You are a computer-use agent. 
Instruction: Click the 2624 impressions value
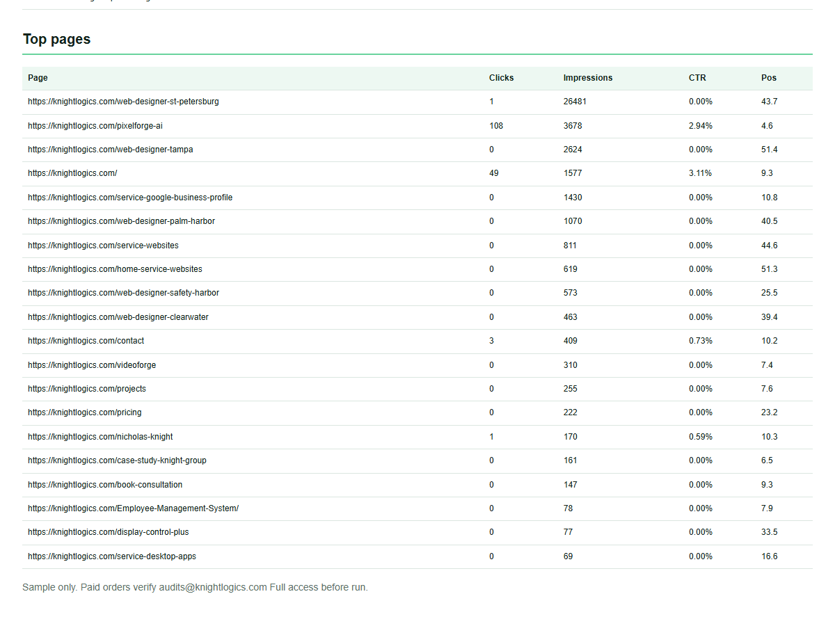tap(573, 150)
